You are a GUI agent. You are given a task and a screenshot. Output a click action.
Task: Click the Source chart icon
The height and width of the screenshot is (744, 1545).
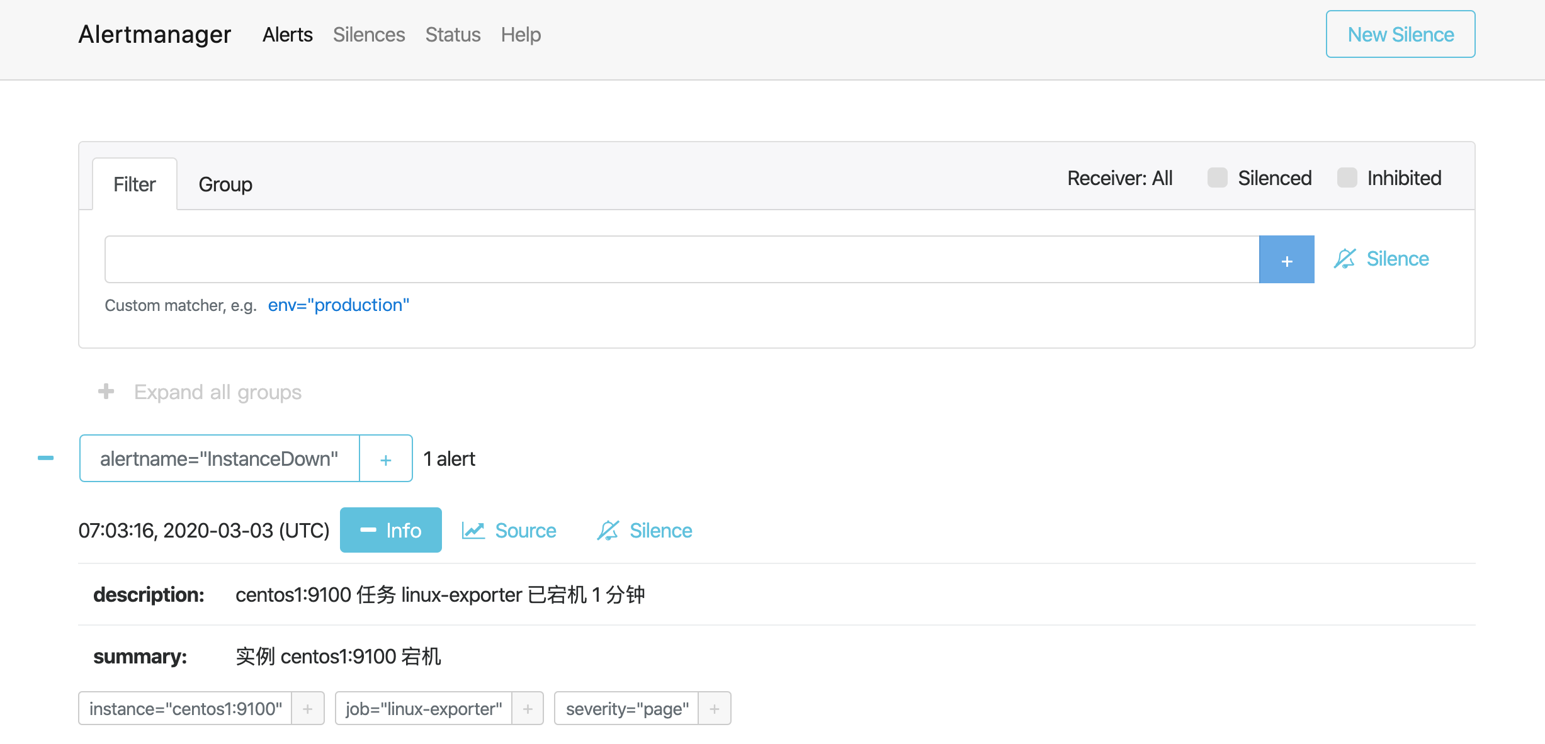pyautogui.click(x=473, y=531)
